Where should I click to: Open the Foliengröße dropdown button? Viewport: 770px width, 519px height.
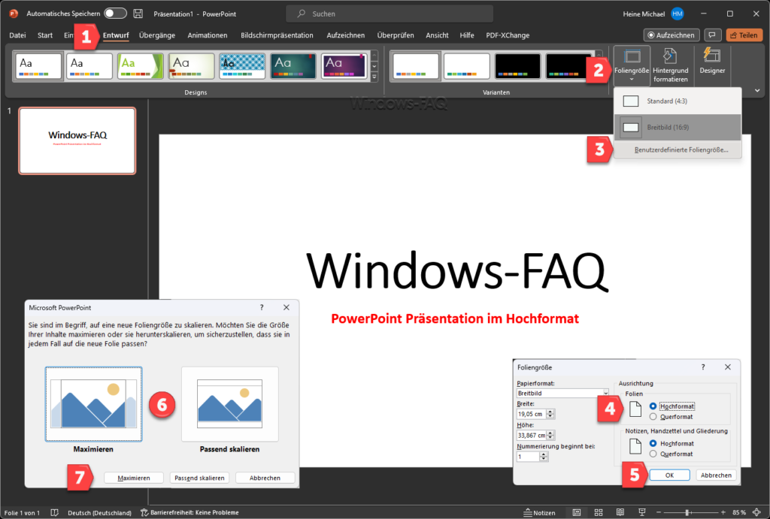[x=632, y=66]
